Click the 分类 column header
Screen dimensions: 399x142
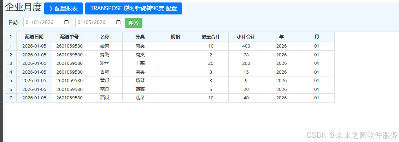point(140,37)
